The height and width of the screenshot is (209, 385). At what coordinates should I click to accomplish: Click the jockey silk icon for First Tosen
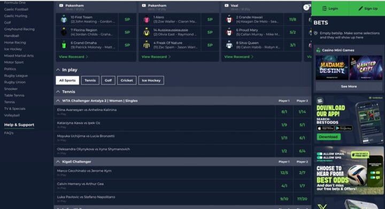pos(64,19)
